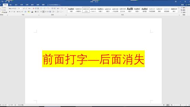Image resolution: width=190 pixels, height=107 pixels.
Task: Open the Borders dropdown
Action: coord(61,12)
